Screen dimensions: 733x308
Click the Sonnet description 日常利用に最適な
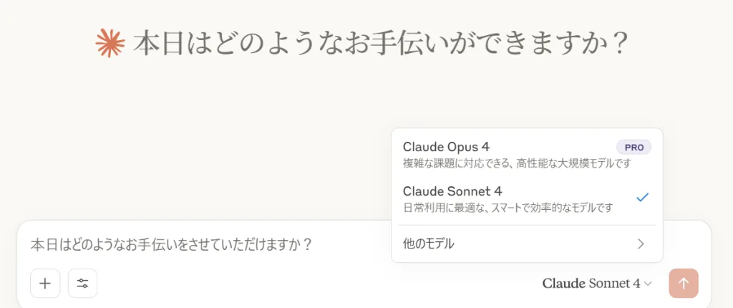pyautogui.click(x=508, y=207)
